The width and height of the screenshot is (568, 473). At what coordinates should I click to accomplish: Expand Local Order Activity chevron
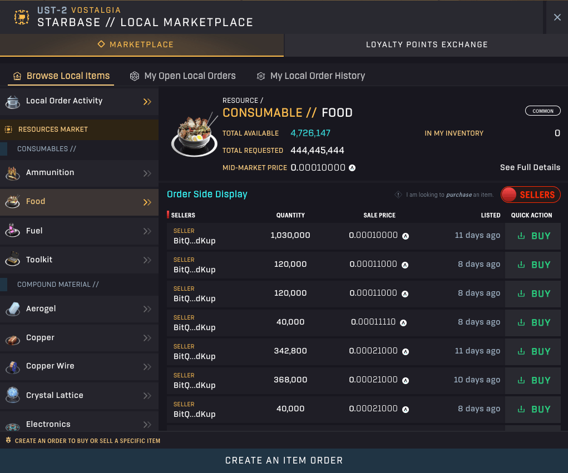coord(147,102)
